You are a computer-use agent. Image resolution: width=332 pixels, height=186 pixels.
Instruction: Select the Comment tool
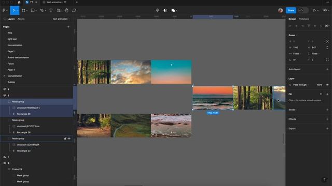coord(74,10)
